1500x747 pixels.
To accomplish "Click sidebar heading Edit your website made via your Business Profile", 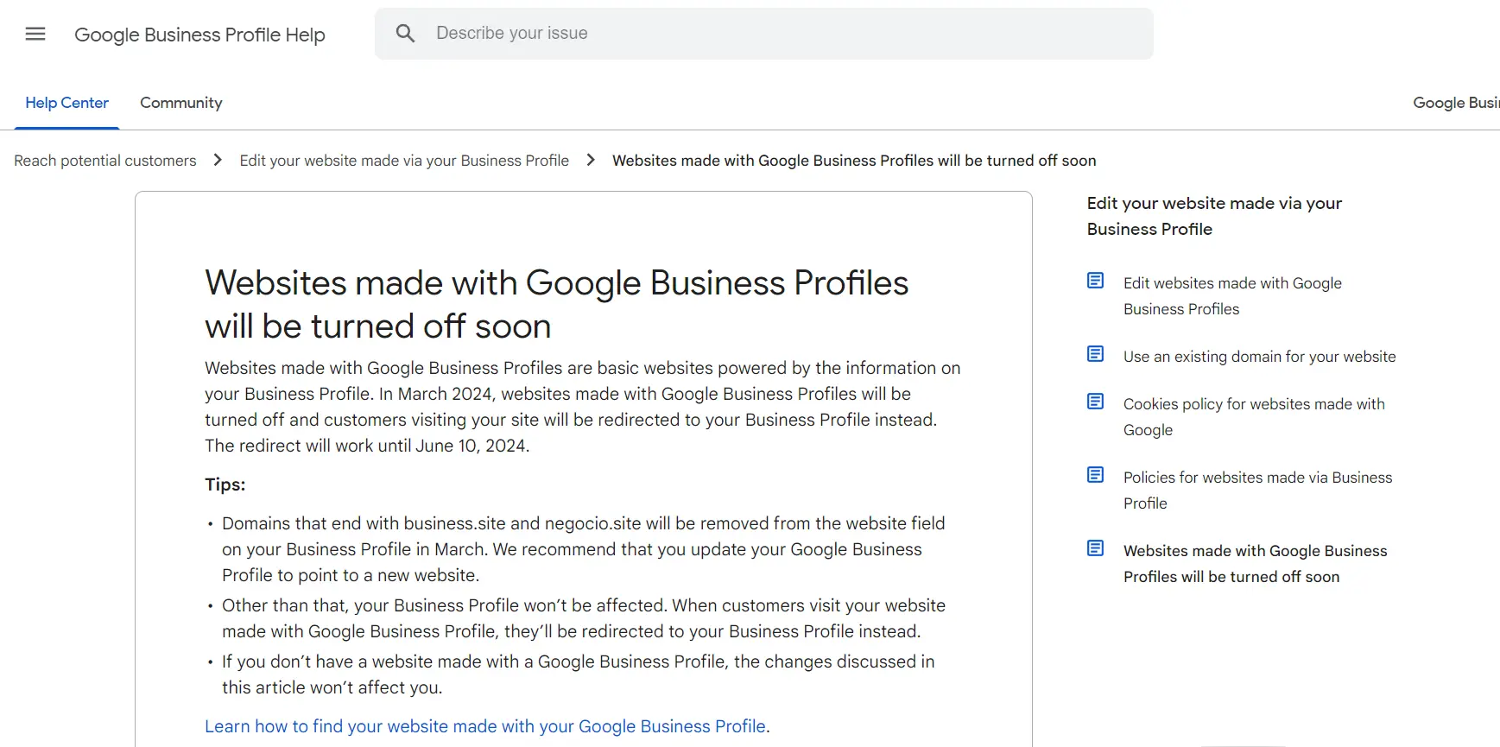I will coord(1214,216).
